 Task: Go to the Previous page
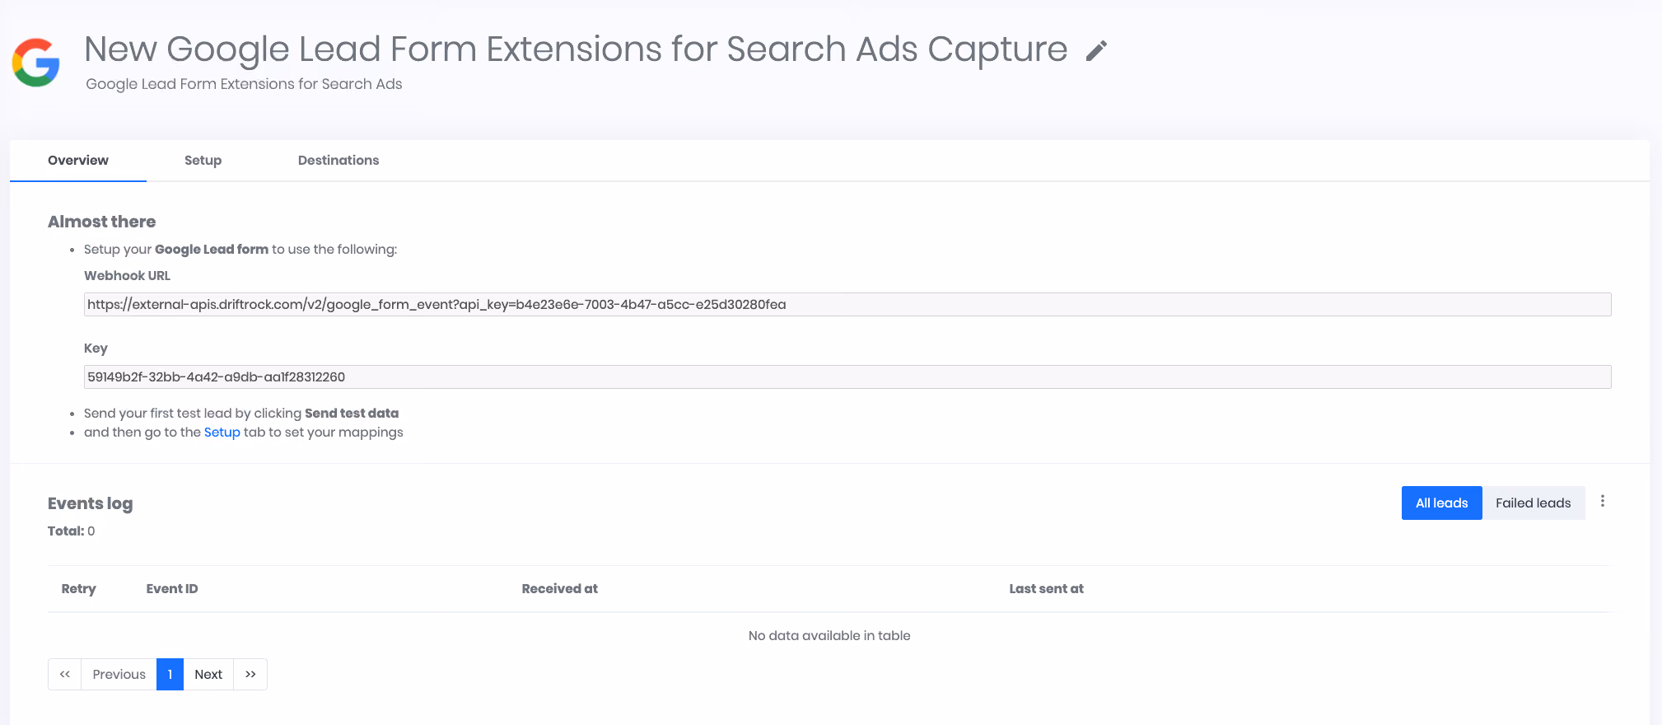click(x=119, y=674)
